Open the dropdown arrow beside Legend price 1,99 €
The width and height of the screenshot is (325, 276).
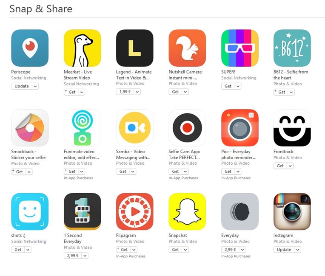137,92
